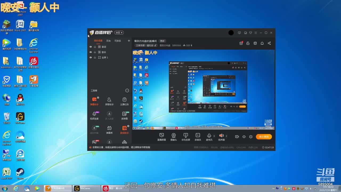Screen dimensions: 341x192
Task: Open Internet Explorer pinned on taskbar
Action: [x=16, y=188]
